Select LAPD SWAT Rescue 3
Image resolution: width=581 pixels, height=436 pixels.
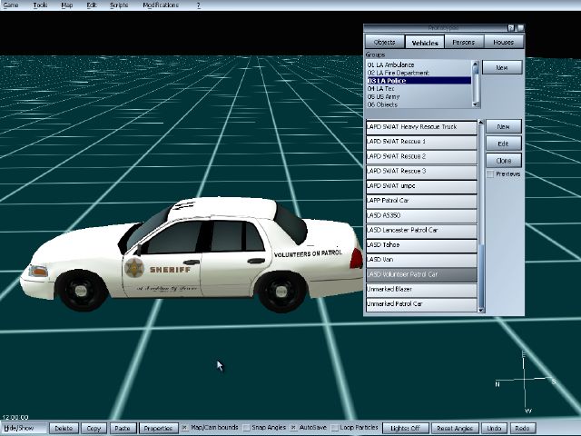pos(421,172)
